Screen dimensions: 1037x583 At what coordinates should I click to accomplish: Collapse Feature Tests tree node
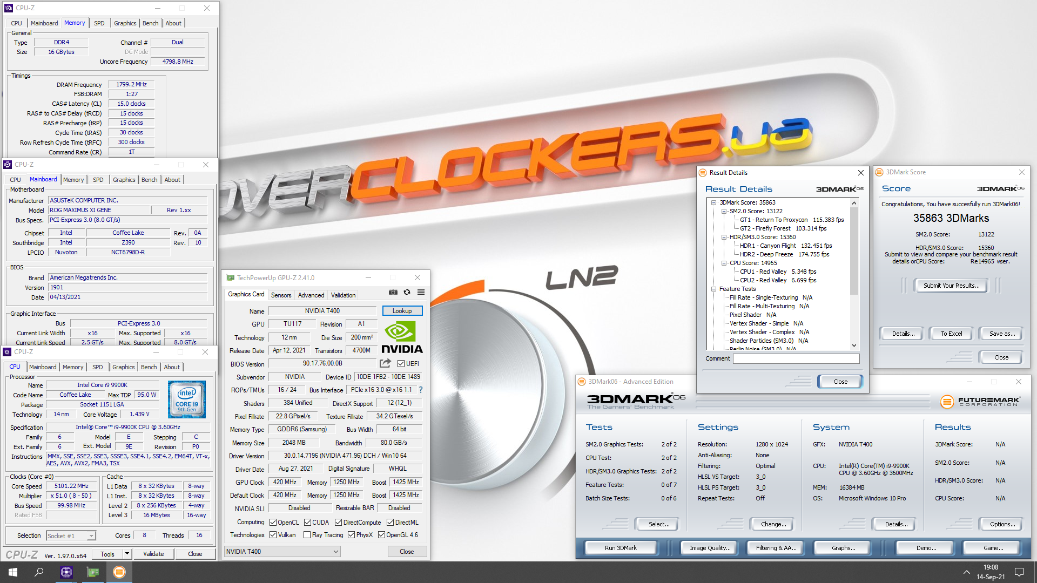coord(713,289)
